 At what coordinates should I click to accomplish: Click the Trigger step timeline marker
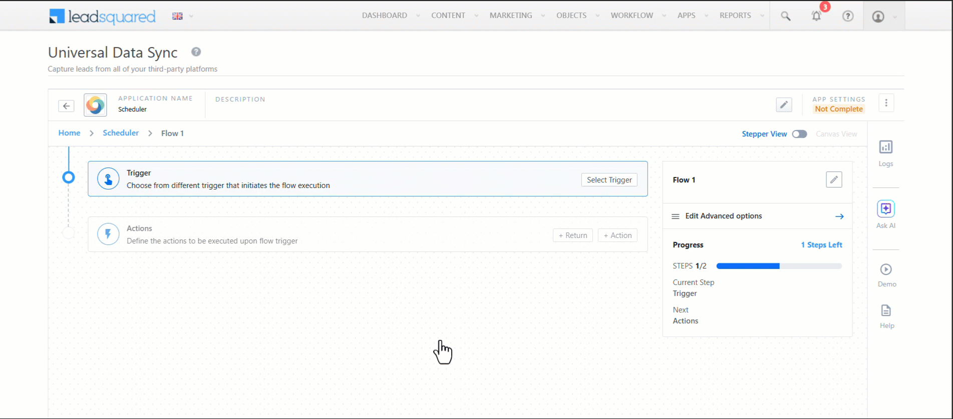(69, 177)
